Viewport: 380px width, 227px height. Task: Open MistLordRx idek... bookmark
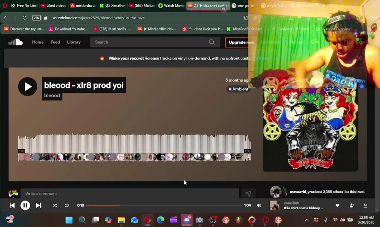[157, 29]
